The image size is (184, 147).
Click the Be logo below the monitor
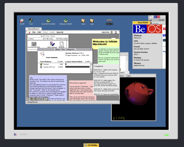coord(15,134)
